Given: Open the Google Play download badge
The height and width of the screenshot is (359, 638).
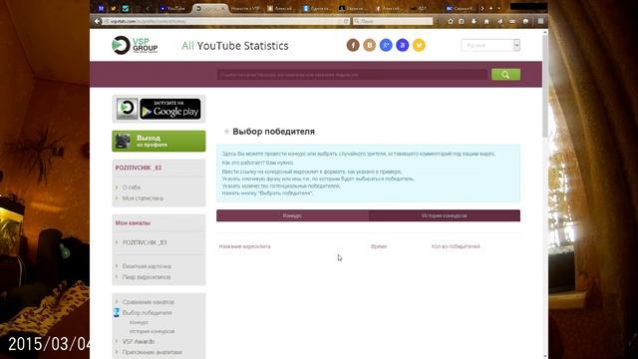Looking at the screenshot, I should [x=170, y=109].
